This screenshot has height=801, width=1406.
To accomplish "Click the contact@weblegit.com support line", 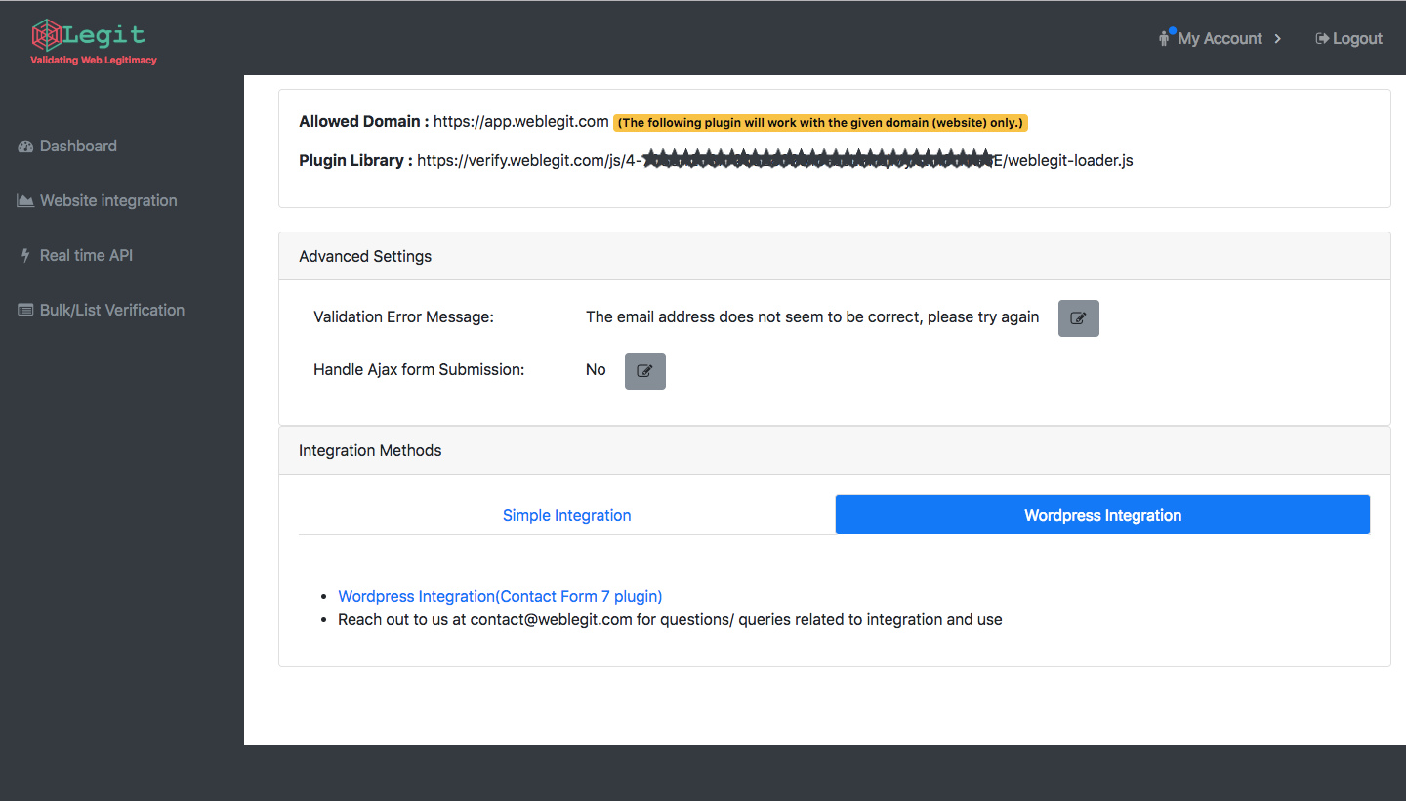I will tap(670, 619).
